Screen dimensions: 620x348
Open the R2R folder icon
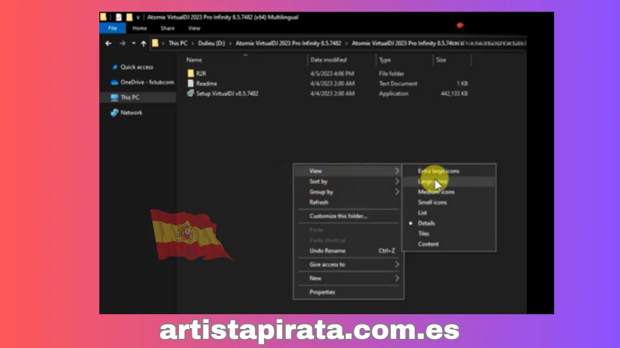[191, 73]
